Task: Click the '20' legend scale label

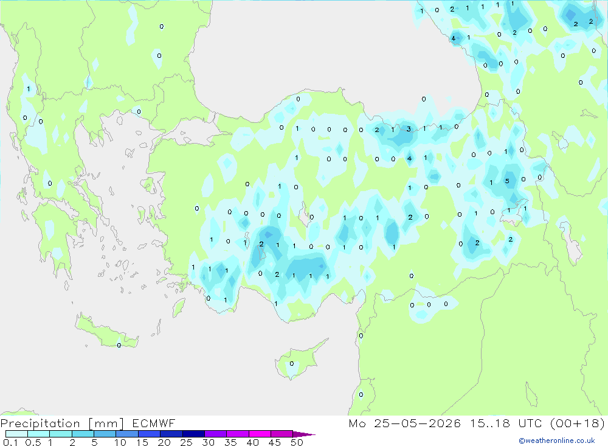Action: coord(164,442)
